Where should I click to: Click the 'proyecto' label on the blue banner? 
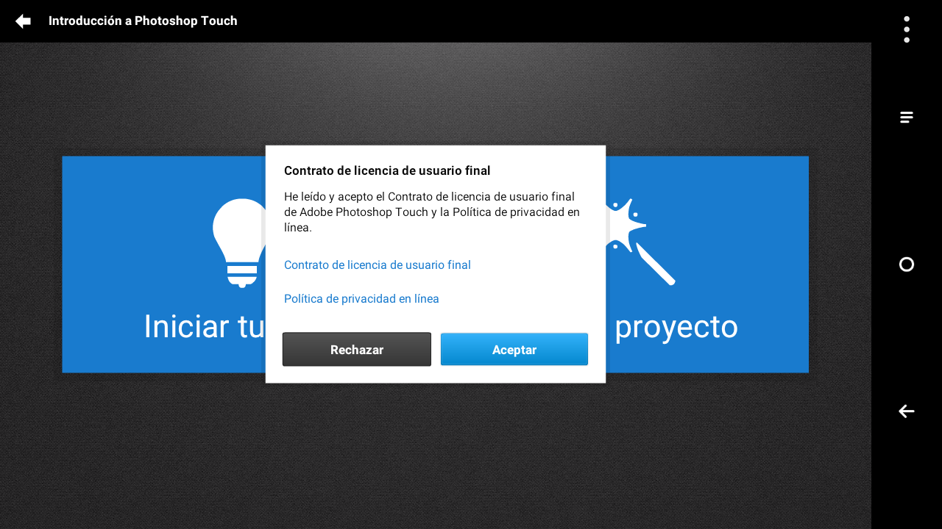tap(676, 328)
